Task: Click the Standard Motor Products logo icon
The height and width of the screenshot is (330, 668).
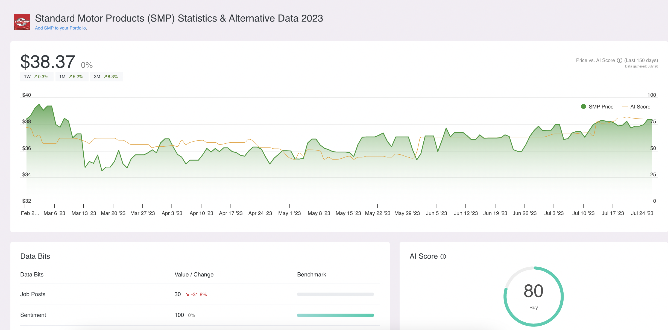Action: pyautogui.click(x=22, y=22)
